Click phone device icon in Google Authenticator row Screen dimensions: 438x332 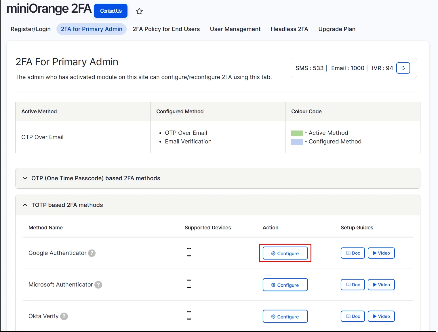click(x=189, y=252)
